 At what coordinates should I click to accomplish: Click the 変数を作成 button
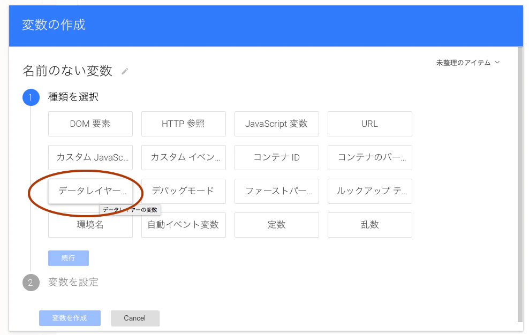pyautogui.click(x=70, y=318)
